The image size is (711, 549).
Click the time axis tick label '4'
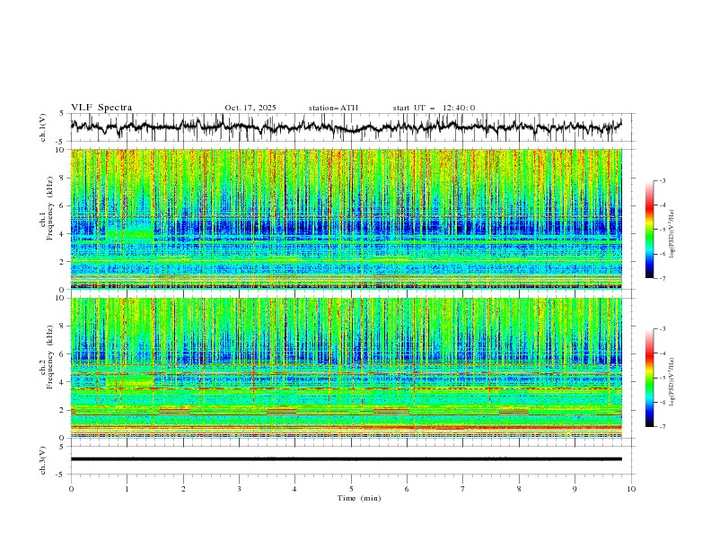294,489
